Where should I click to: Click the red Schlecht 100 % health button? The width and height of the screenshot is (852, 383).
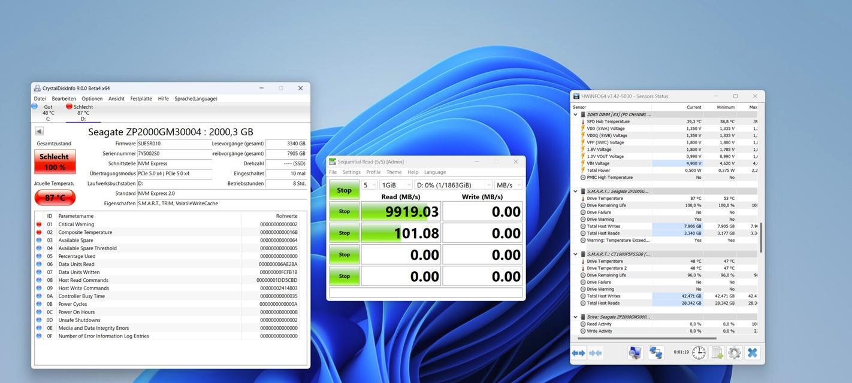(55, 162)
